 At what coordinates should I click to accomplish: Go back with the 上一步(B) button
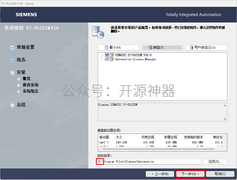pos(160,174)
